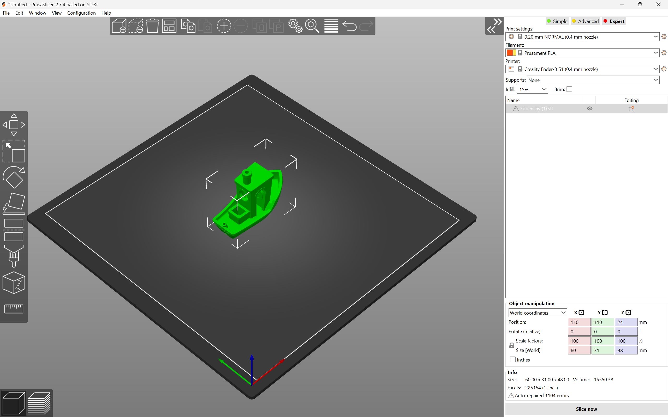Switch to layers preview view icon
The image size is (668, 417).
pos(39,403)
